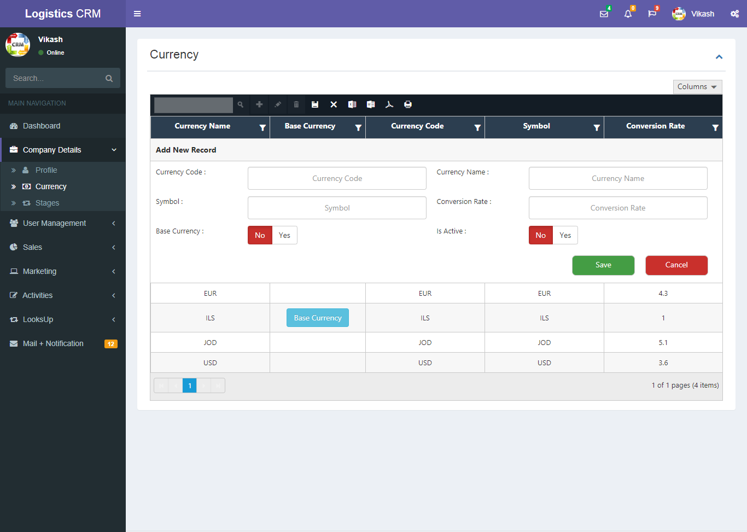Click the add new record plus icon

click(x=259, y=104)
